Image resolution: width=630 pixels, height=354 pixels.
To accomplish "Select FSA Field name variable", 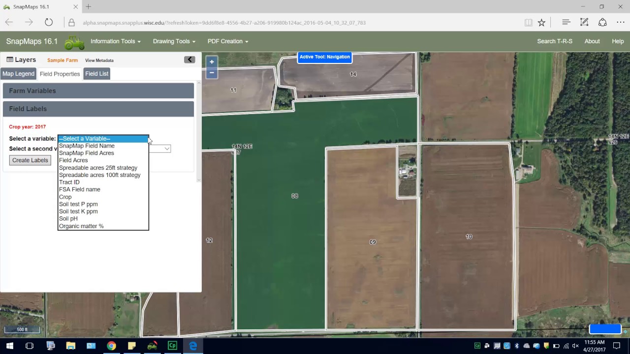I will click(103, 189).
